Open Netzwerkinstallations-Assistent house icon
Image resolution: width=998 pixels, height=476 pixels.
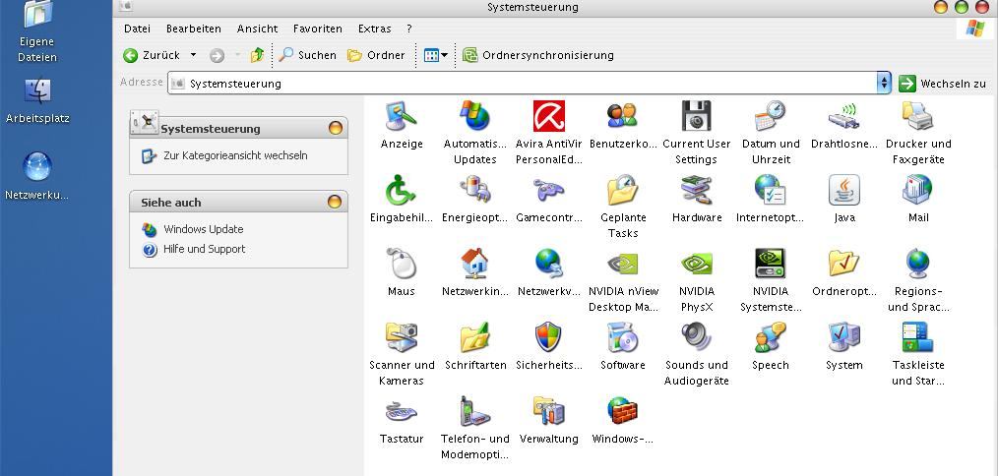[474, 265]
